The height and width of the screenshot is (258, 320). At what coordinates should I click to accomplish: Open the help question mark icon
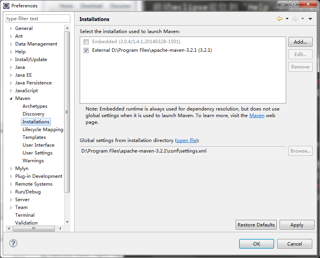(x=13, y=243)
